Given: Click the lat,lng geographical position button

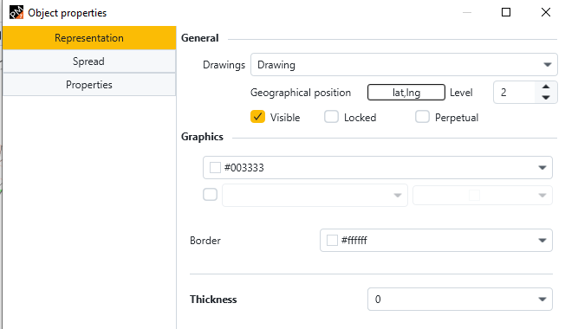Looking at the screenshot, I should (x=406, y=93).
